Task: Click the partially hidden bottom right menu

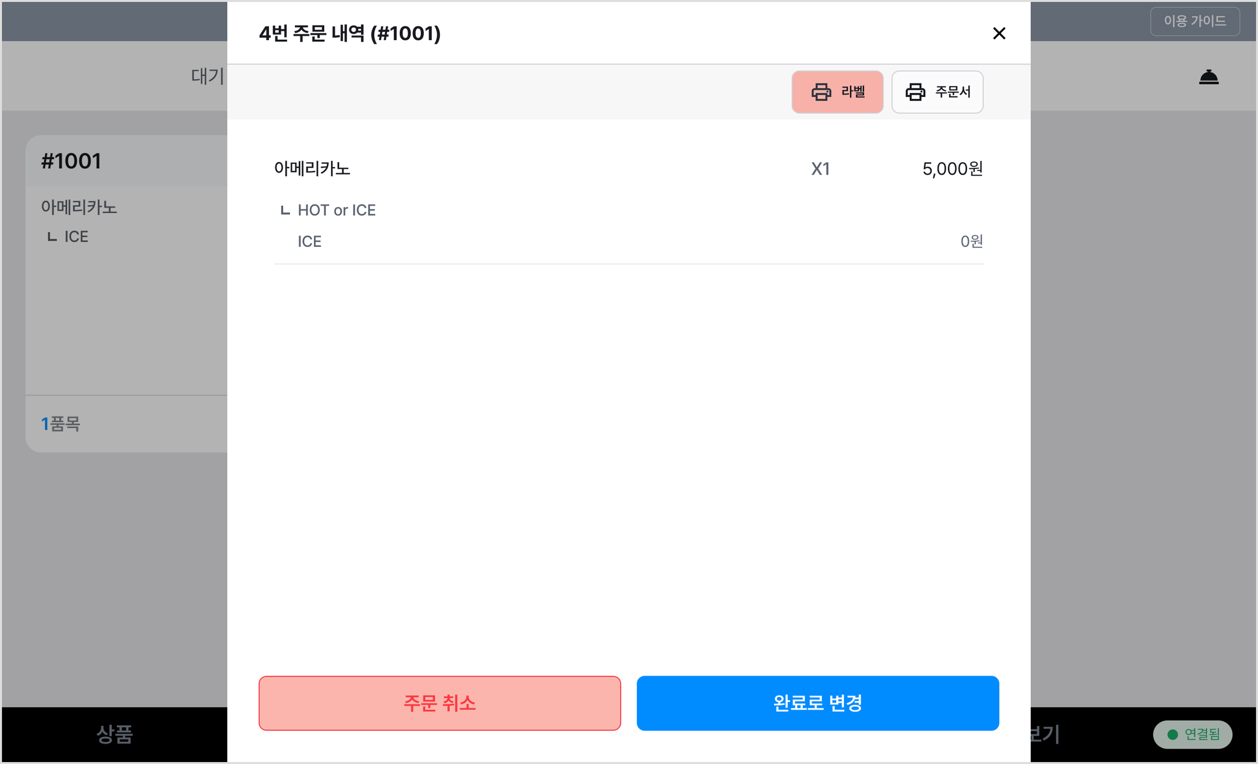Action: [1045, 735]
